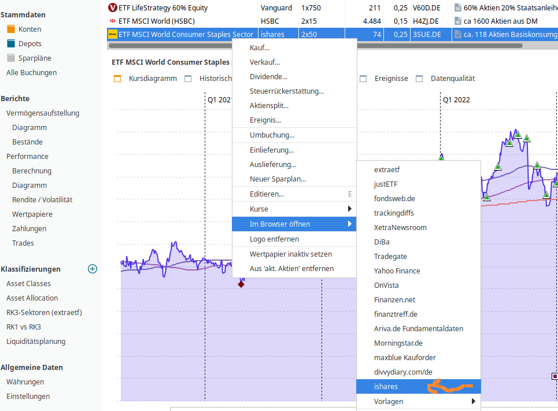Select Umbuchung... menu entry
The height and width of the screenshot is (411, 558).
[x=294, y=135]
